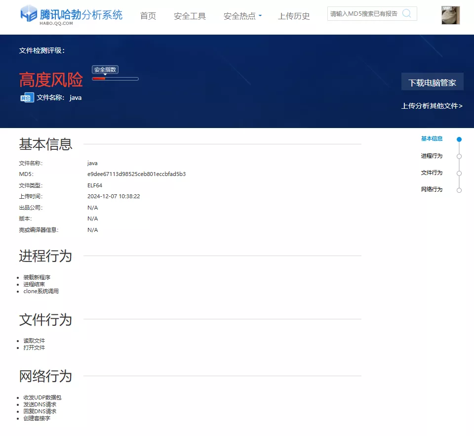The height and width of the screenshot is (436, 474).
Task: Click the hollow dot beside 网络行为
Action: pyautogui.click(x=459, y=189)
